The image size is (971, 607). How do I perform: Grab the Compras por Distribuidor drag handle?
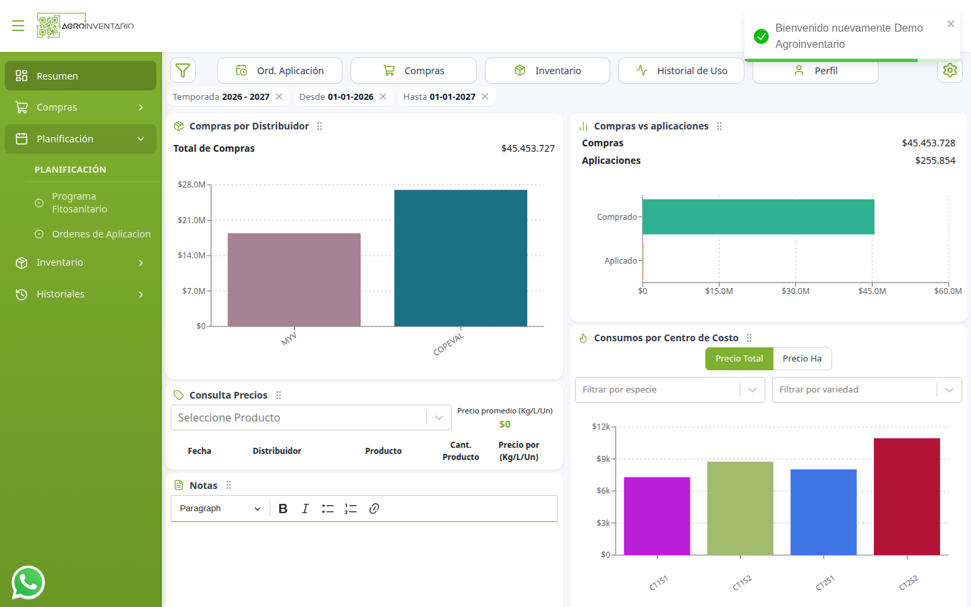[x=320, y=126]
